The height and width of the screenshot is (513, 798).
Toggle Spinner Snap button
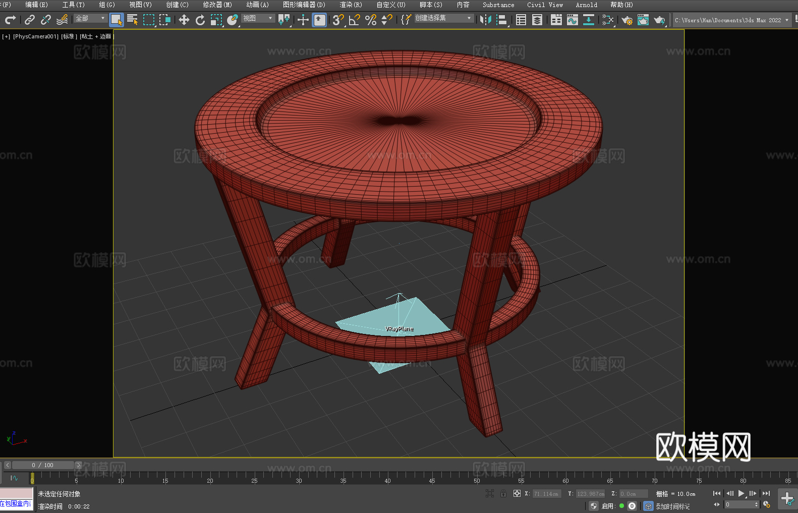coord(387,20)
